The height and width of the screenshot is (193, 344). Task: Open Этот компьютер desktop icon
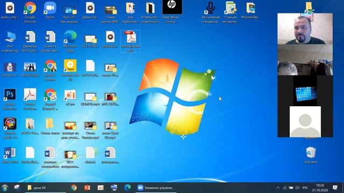(x=10, y=42)
